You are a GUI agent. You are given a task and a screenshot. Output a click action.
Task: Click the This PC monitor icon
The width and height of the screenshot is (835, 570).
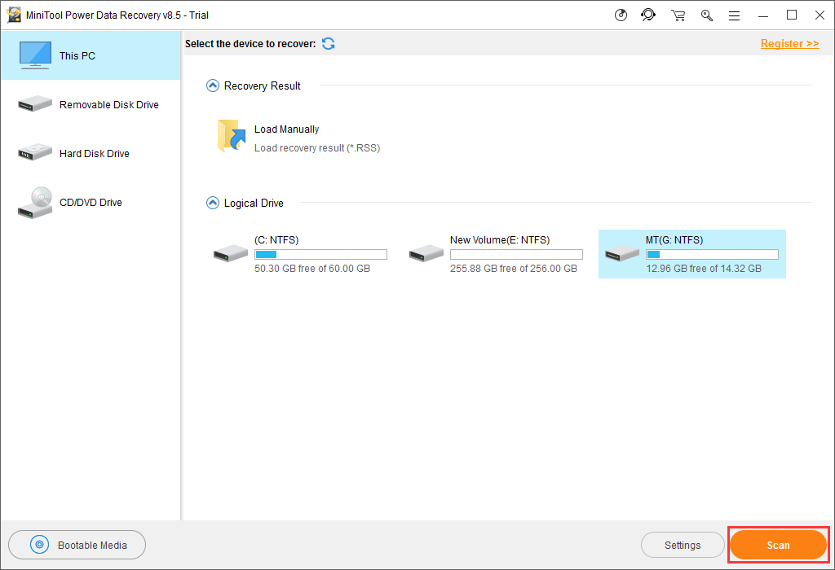35,55
